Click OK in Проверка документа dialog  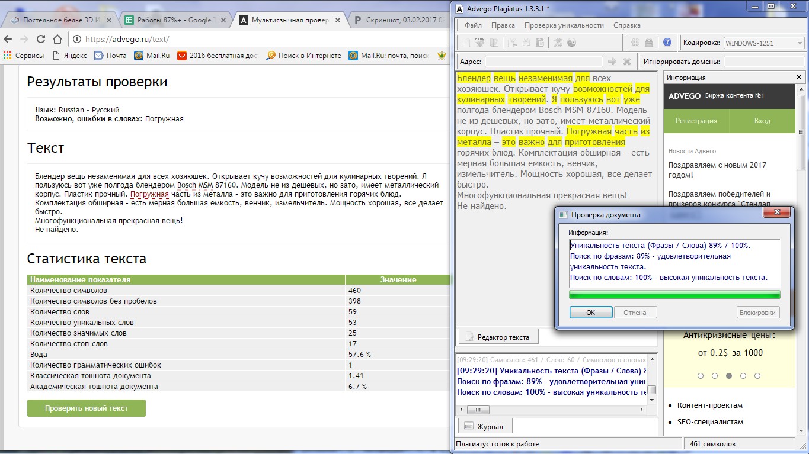[x=590, y=313]
